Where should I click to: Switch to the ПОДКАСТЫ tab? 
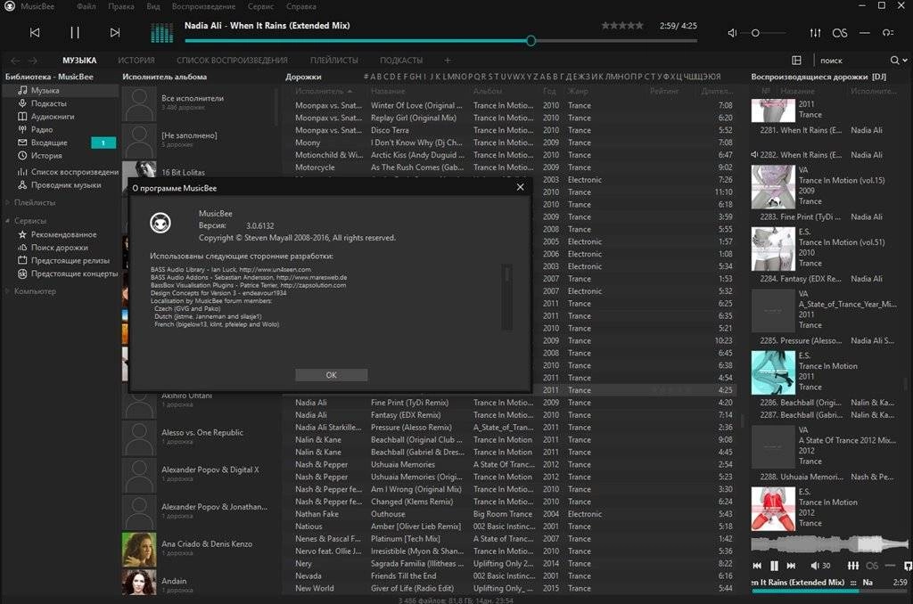tap(401, 61)
